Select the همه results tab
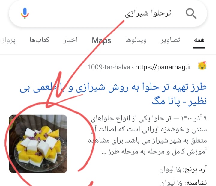Screen dimensions: 216x186 pos(199,40)
